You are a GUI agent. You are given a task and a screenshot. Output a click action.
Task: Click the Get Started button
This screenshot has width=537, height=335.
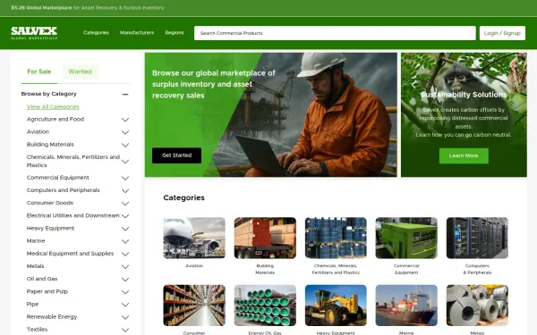pyautogui.click(x=176, y=155)
